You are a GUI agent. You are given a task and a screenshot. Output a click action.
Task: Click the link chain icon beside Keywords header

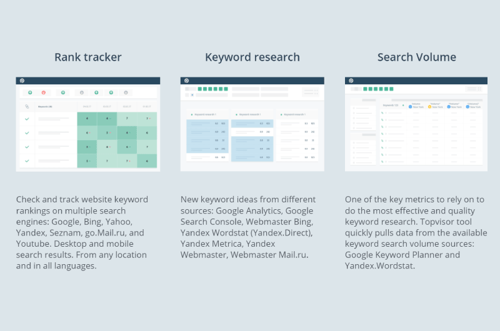click(x=27, y=106)
